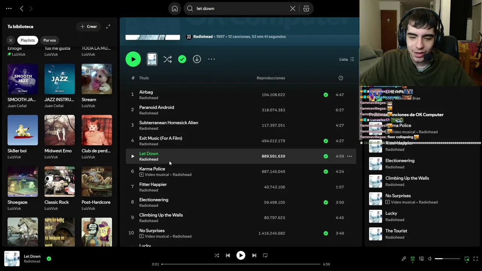
Task: Open the connect to device icon
Action: (x=421, y=259)
